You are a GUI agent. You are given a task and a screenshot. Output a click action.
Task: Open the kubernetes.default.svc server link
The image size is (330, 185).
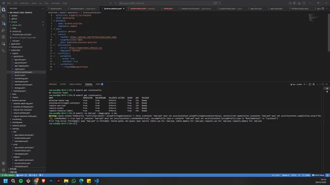(85, 48)
